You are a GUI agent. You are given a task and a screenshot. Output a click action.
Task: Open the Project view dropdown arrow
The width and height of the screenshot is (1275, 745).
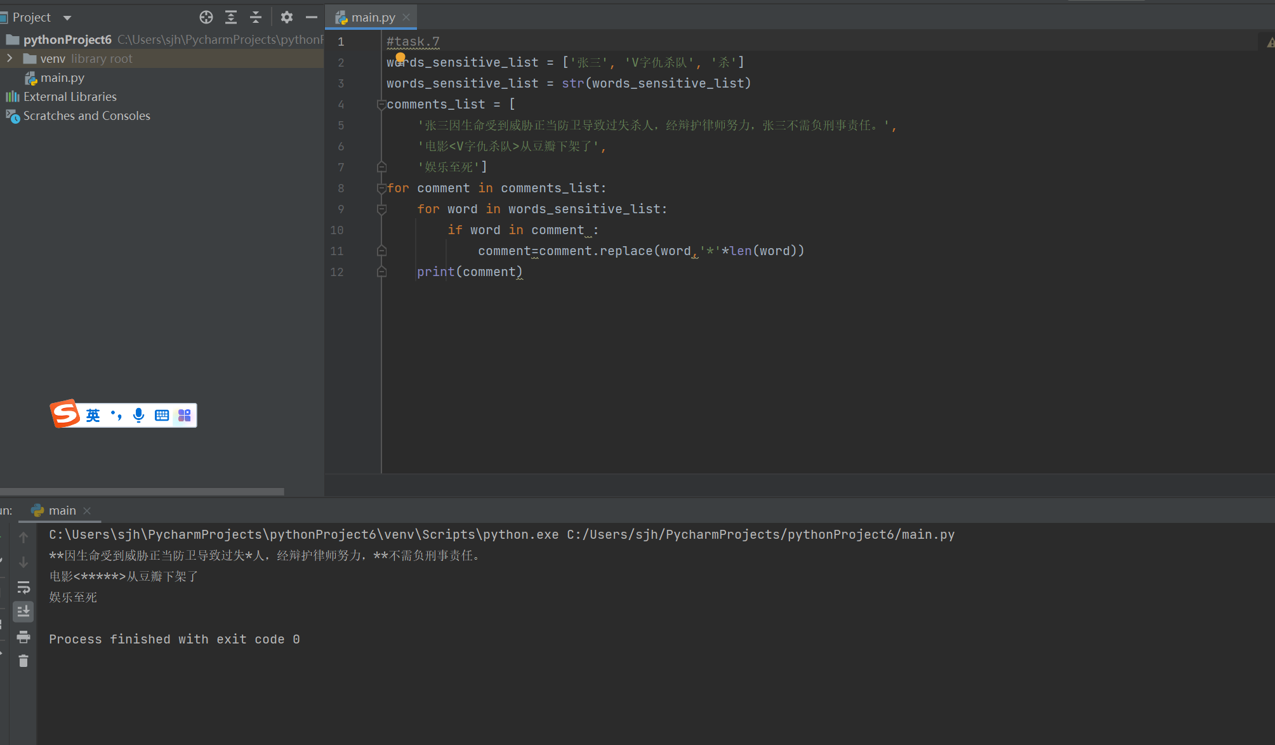click(x=67, y=18)
